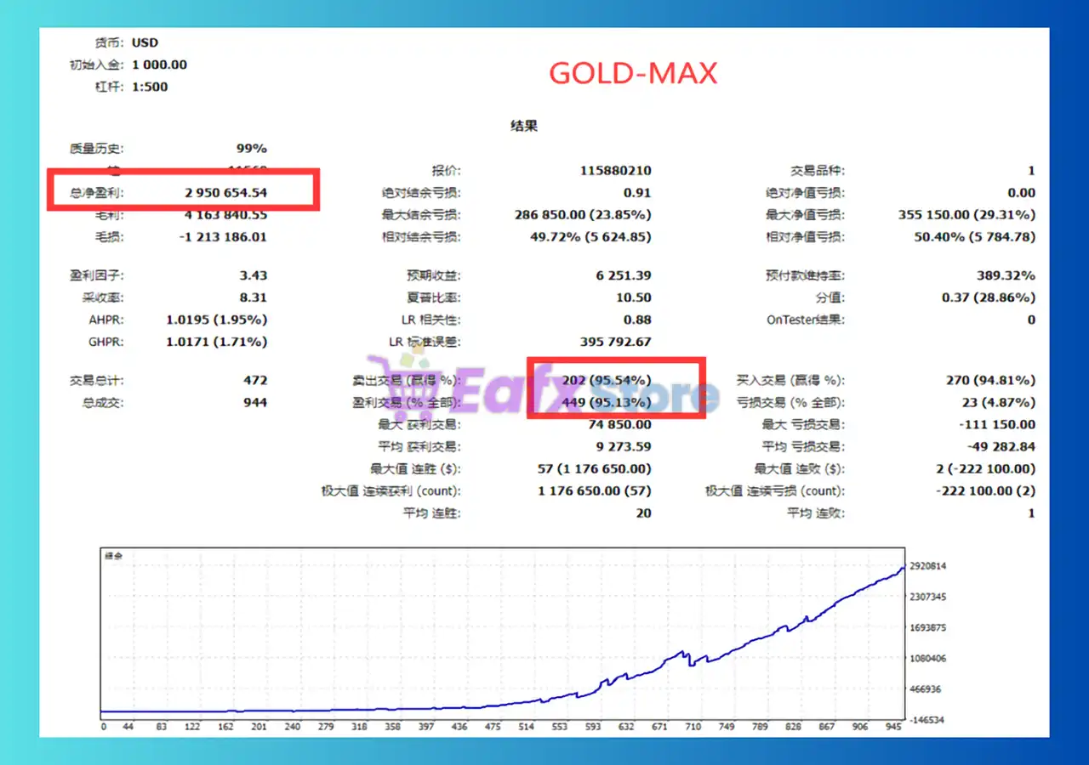The height and width of the screenshot is (765, 1089).
Task: Click the 2920814 label on chart axis
Action: [x=927, y=566]
